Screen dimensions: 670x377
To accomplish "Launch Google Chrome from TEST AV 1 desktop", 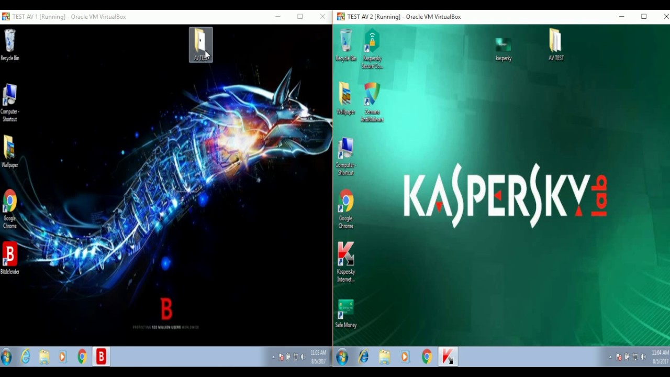I will pos(9,209).
